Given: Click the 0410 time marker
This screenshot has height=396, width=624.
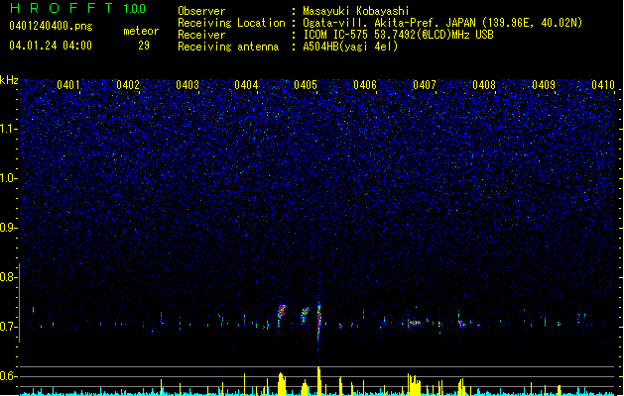Looking at the screenshot, I should 603,85.
